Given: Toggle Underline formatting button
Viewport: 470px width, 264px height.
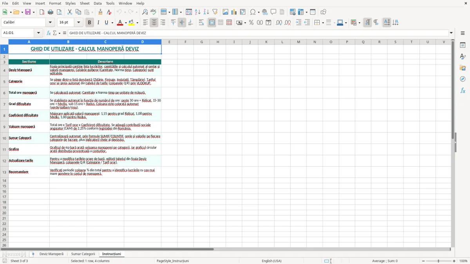Looking at the screenshot, I should (107, 23).
